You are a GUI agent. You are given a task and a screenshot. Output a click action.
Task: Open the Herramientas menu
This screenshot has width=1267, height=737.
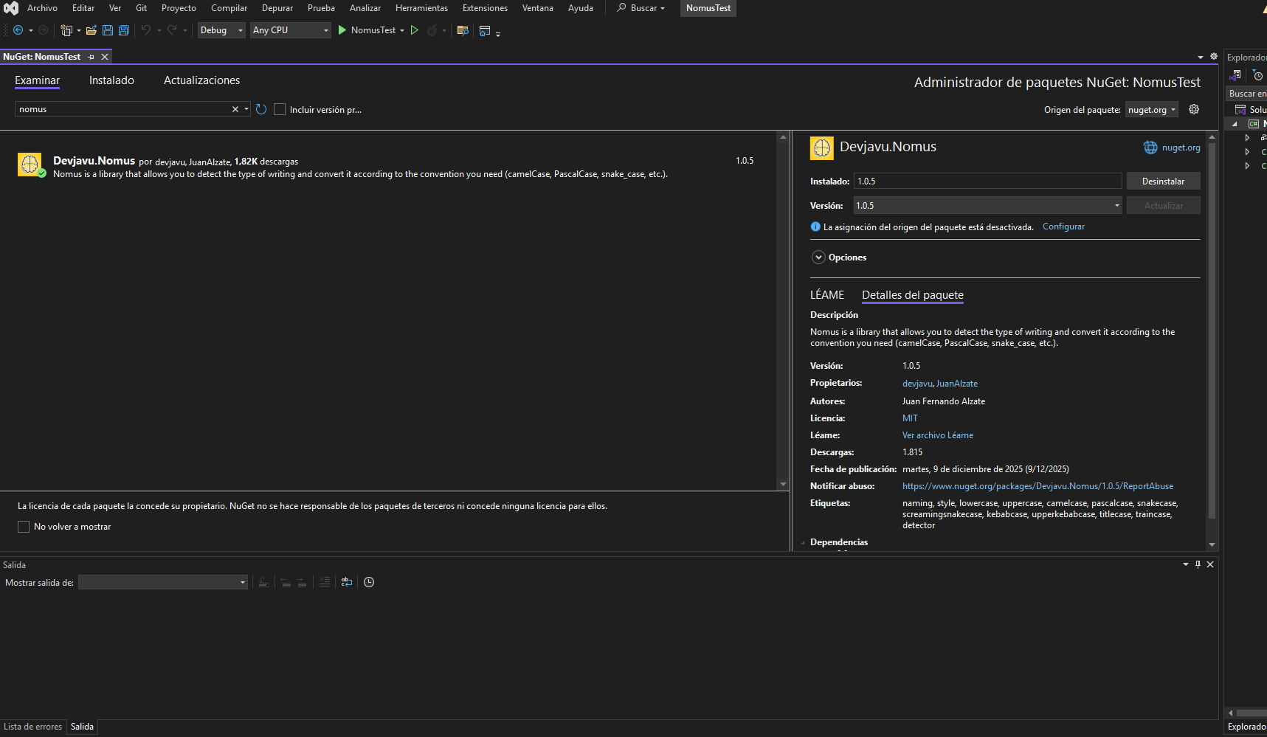click(x=421, y=8)
